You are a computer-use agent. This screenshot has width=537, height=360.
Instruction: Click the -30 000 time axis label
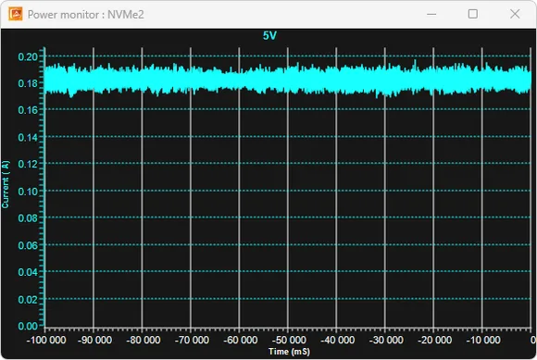[386, 340]
